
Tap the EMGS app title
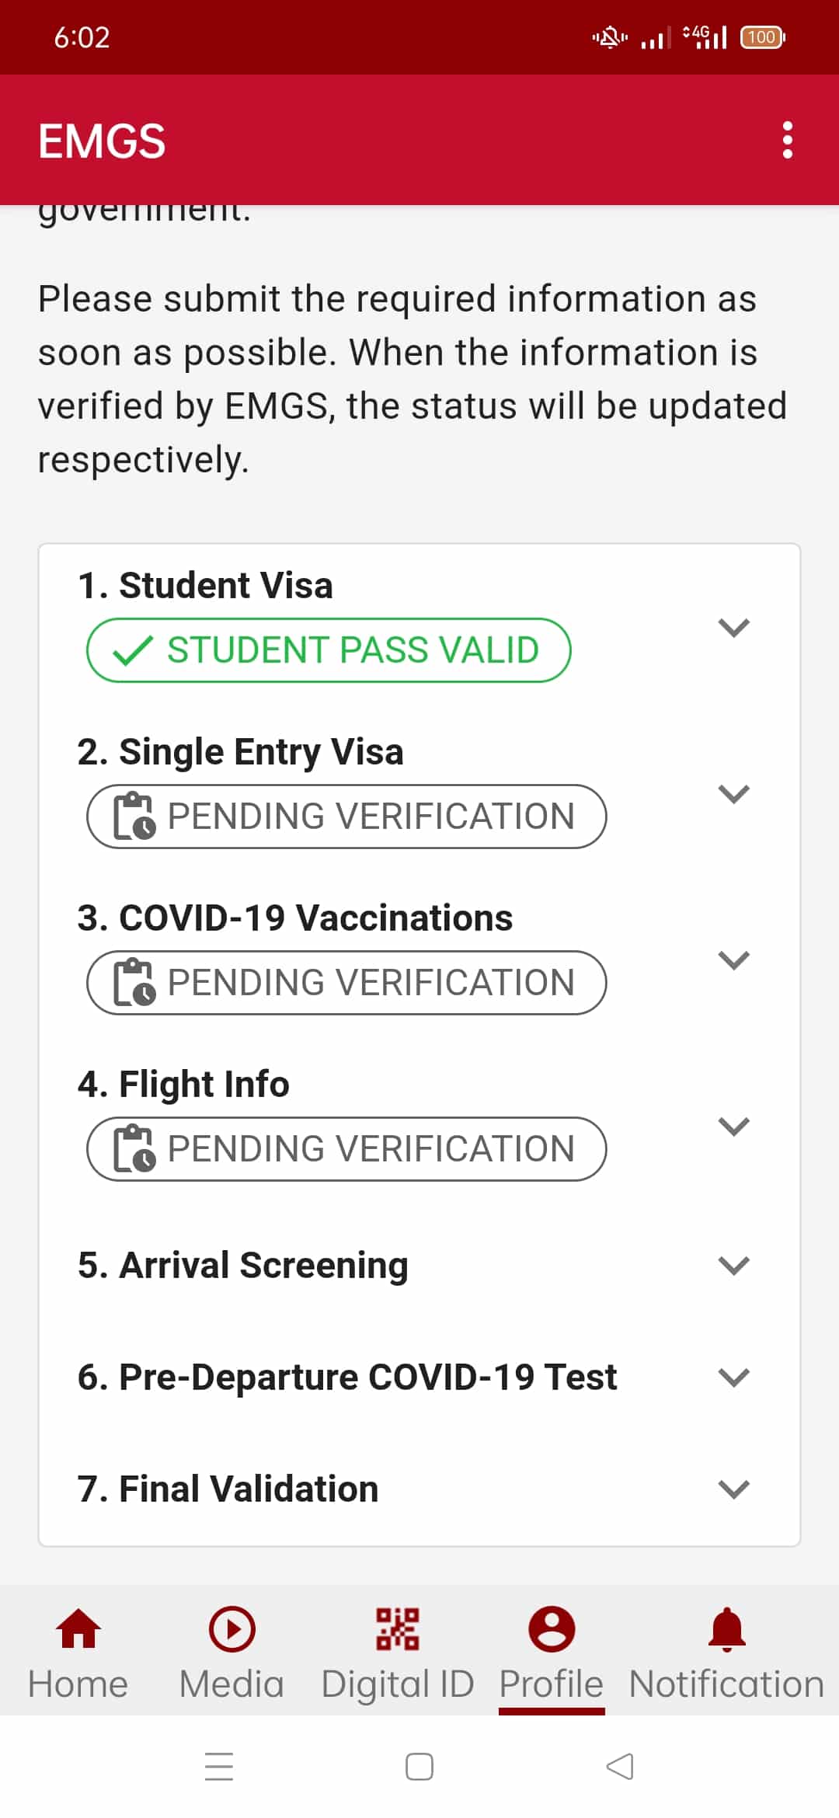102,141
